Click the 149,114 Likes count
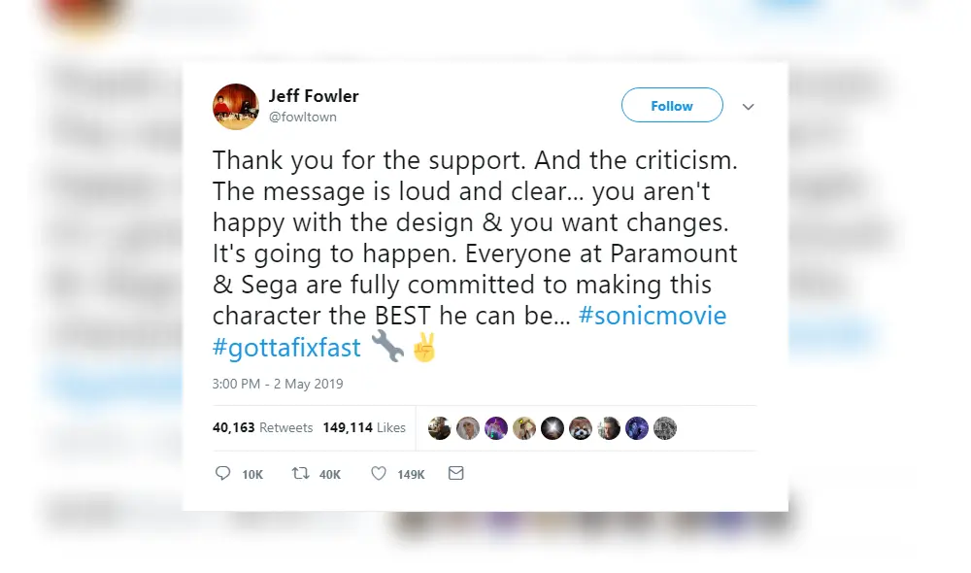 (x=365, y=427)
